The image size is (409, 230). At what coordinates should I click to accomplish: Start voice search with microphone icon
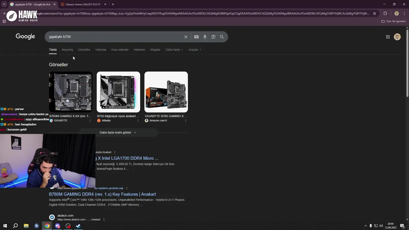point(205,37)
